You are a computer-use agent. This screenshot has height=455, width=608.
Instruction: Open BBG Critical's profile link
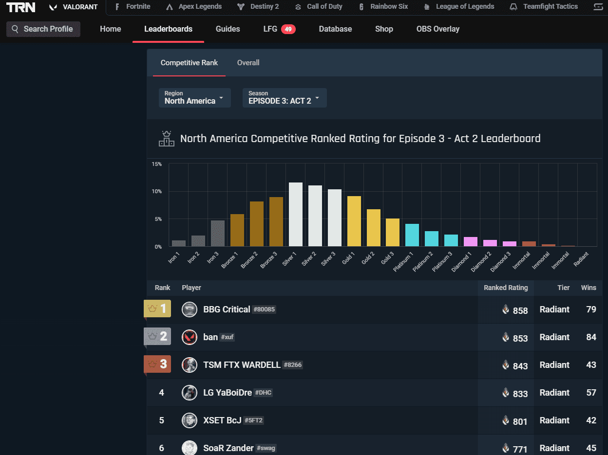coord(227,309)
